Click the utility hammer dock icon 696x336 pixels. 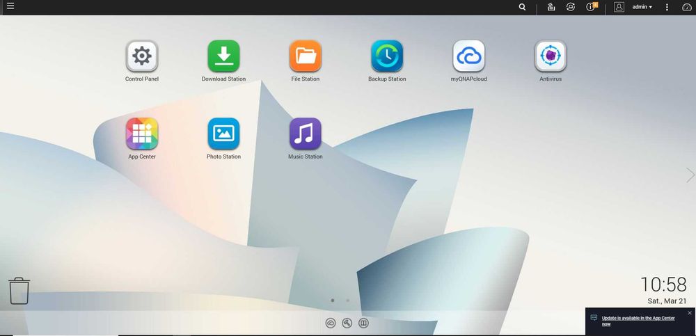347,323
